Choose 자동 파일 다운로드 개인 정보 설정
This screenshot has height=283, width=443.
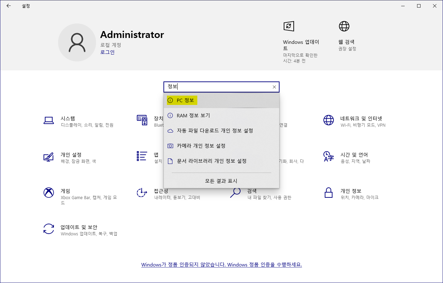click(x=221, y=131)
